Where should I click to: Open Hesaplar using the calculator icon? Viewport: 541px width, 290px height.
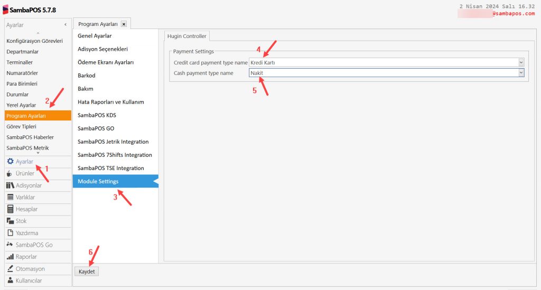point(11,209)
